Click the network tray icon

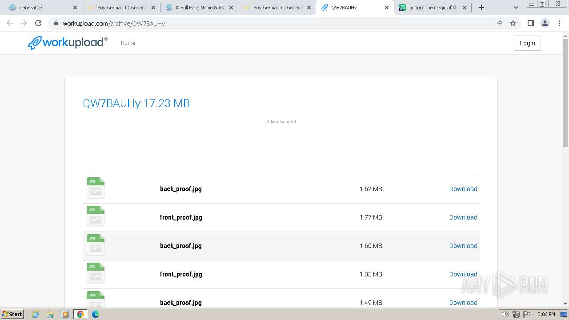click(516, 314)
